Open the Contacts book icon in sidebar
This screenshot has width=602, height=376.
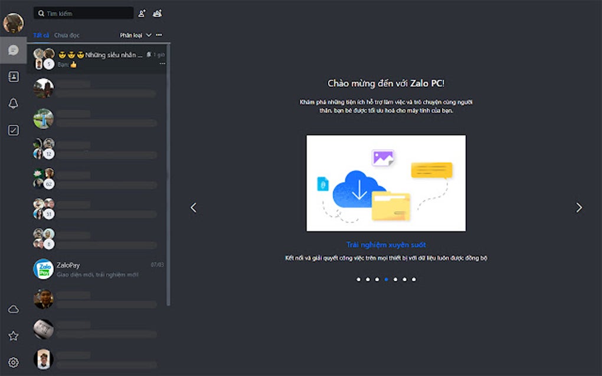point(13,77)
